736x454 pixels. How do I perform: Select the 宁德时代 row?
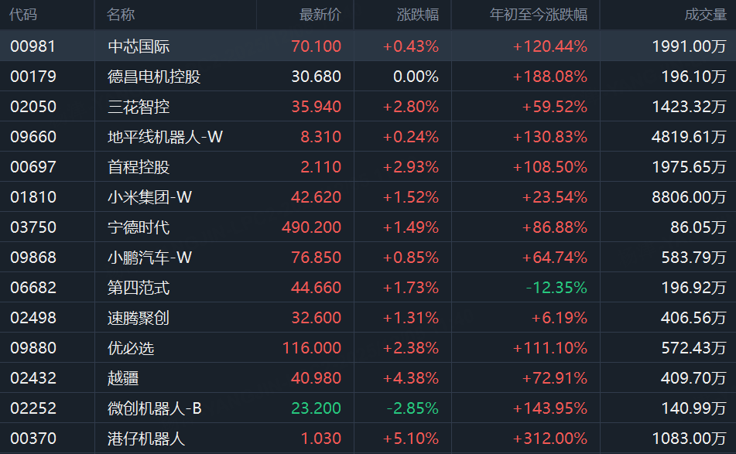(139, 227)
